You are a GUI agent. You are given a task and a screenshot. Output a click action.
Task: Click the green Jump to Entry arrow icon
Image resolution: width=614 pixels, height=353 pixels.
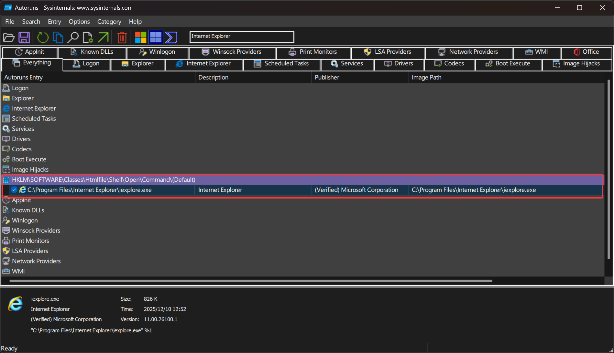pos(104,37)
